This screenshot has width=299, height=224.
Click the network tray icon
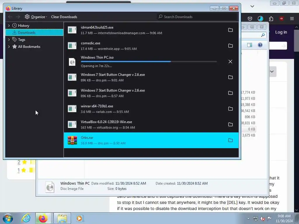coord(255,219)
